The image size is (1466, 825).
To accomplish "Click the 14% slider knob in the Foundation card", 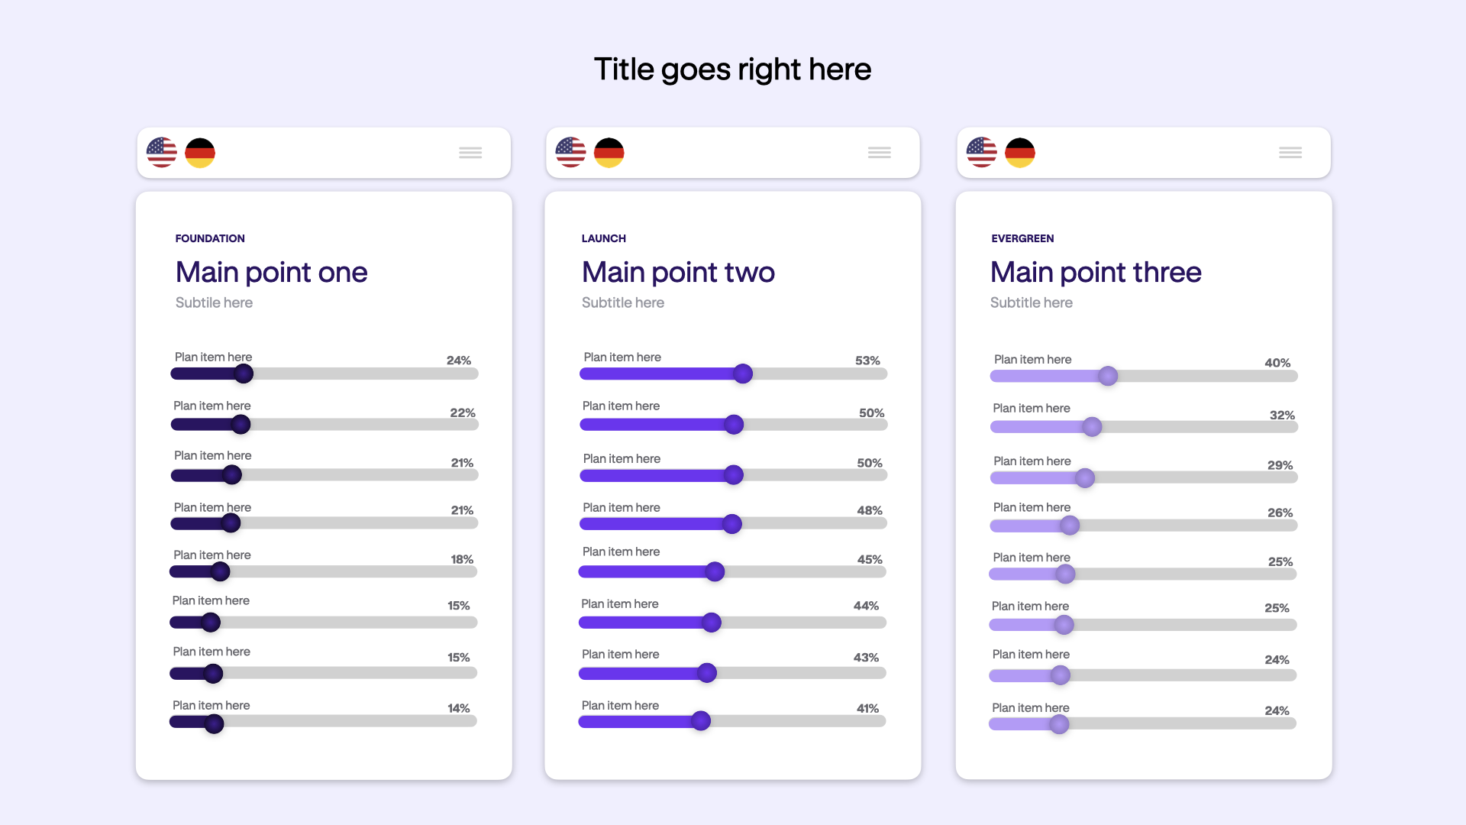I will (215, 723).
